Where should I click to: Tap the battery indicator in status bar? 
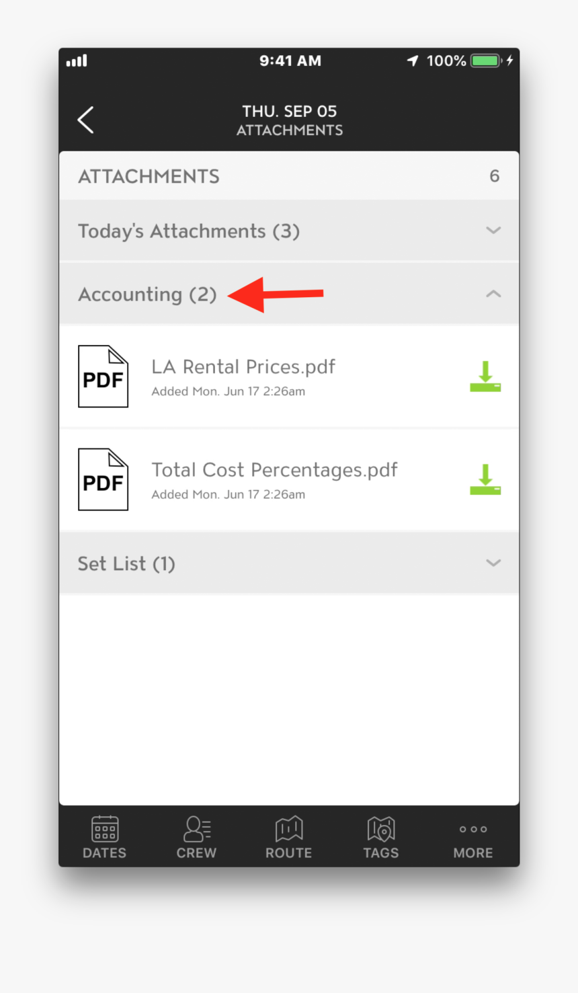click(x=487, y=61)
